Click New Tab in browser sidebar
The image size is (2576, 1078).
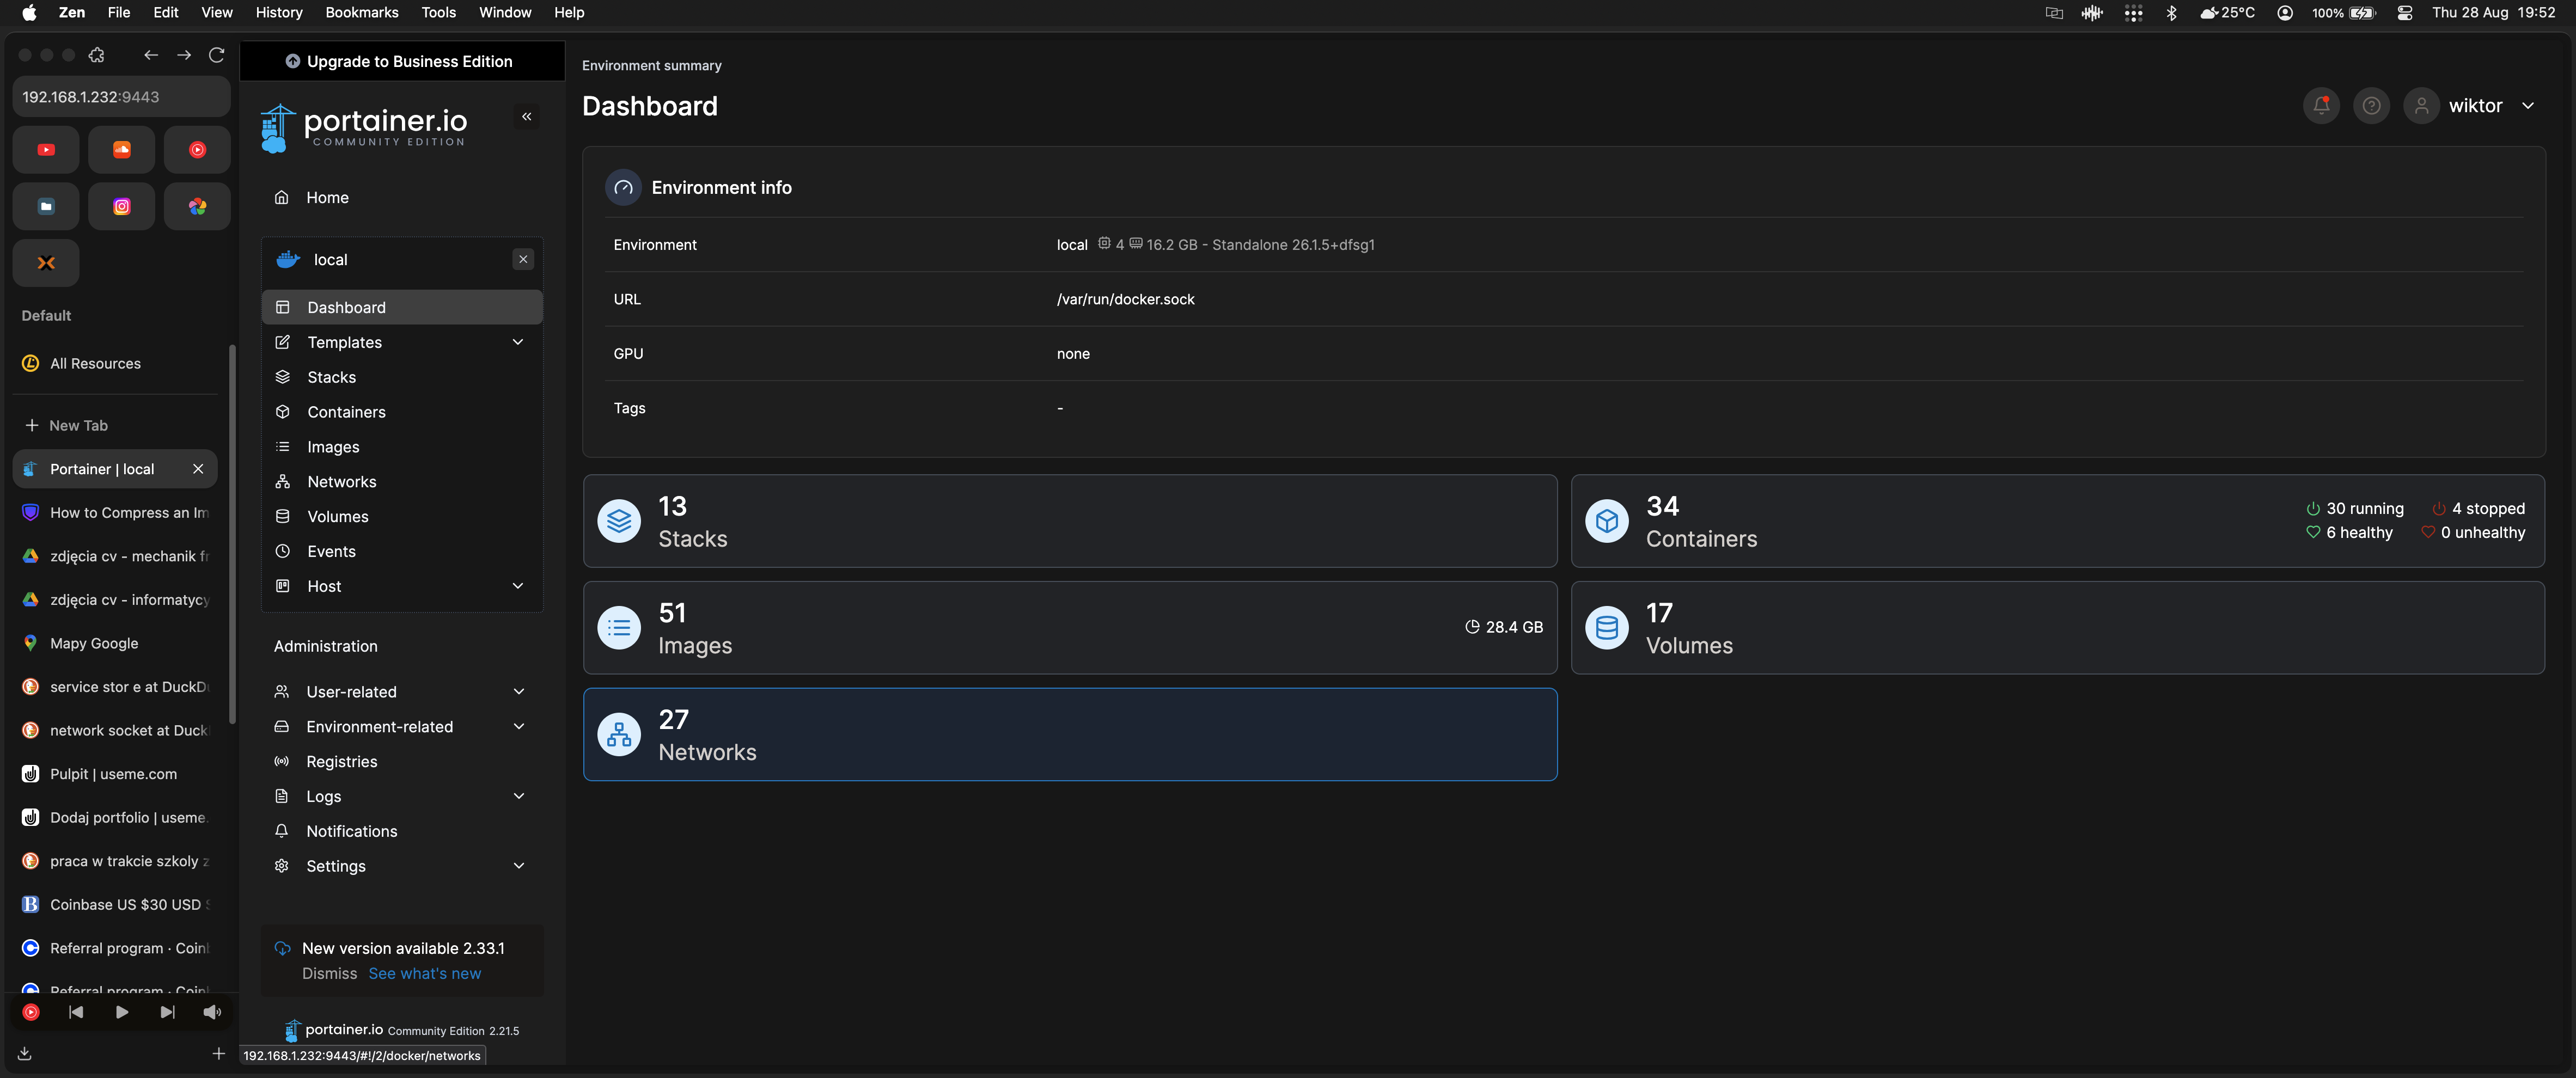115,426
